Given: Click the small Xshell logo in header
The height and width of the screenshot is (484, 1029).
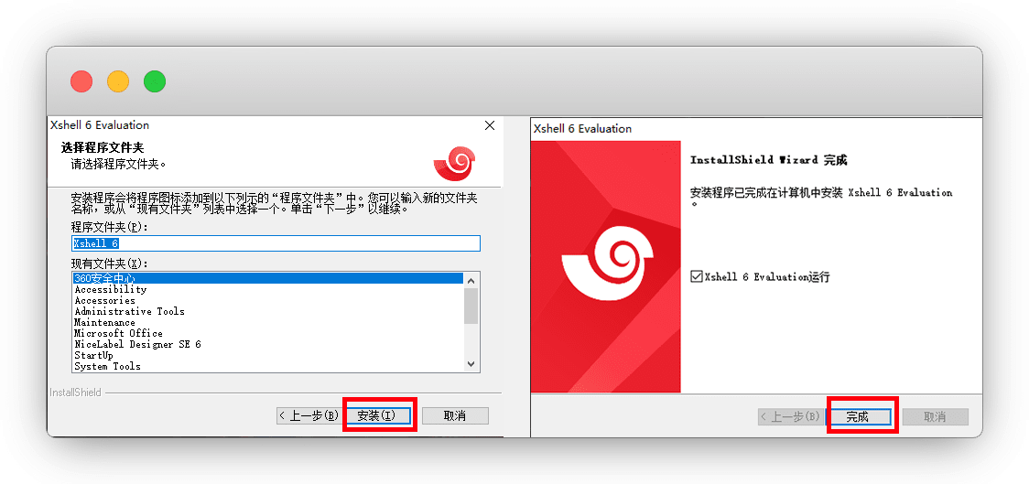Looking at the screenshot, I should (453, 164).
